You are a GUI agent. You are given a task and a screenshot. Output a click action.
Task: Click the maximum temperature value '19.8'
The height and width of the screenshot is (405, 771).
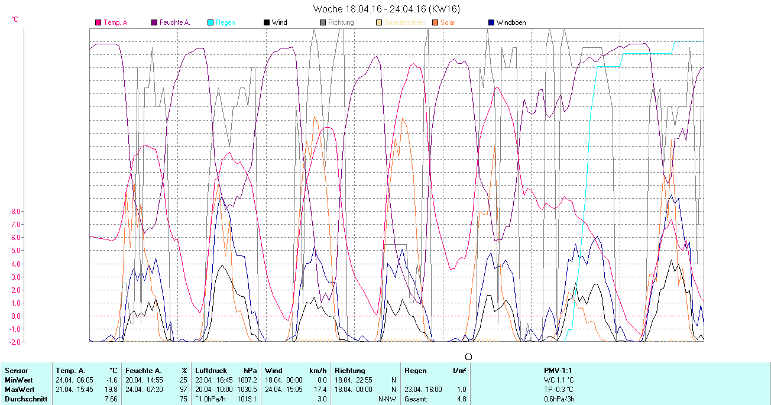[111, 390]
